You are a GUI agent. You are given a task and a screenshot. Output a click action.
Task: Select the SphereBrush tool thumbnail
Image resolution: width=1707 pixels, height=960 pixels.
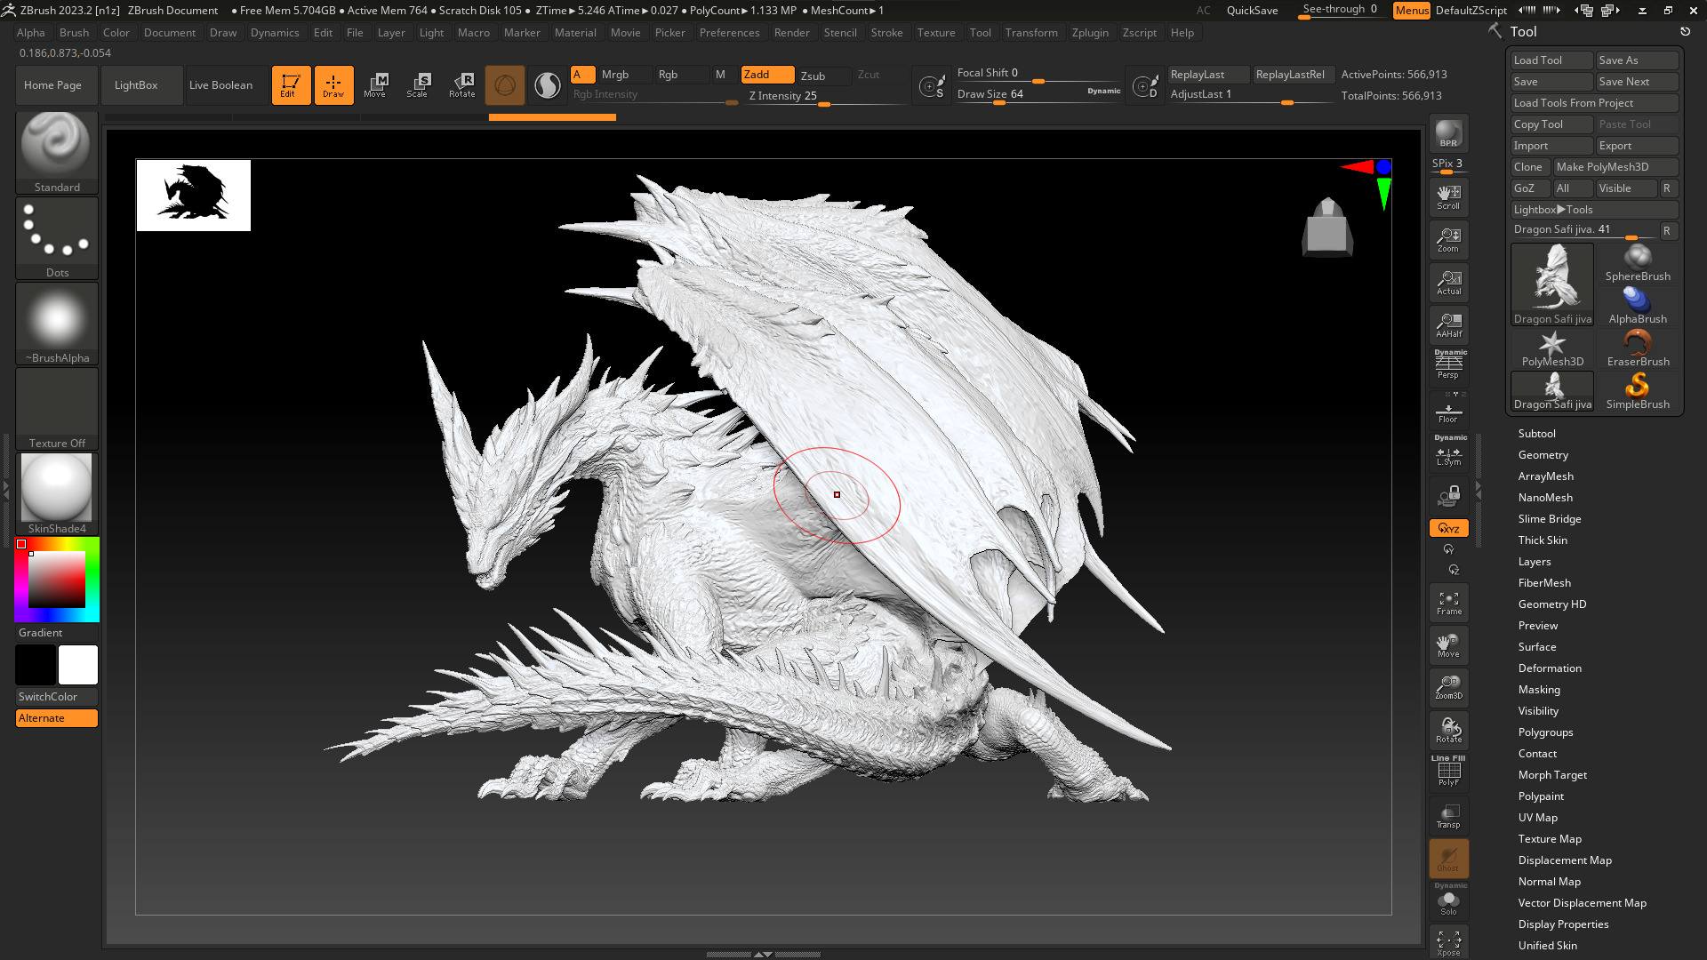[x=1638, y=263]
